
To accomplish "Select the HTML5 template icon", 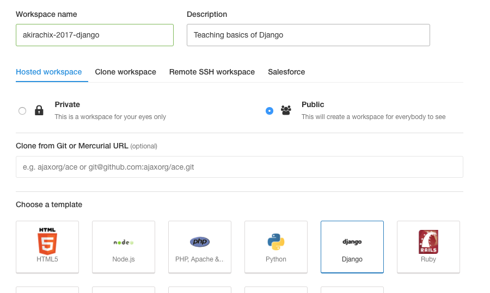I will (x=47, y=241).
